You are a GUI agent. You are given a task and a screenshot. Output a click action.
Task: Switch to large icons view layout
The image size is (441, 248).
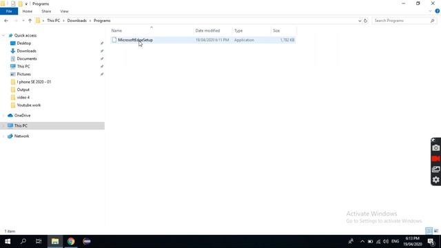click(x=436, y=231)
